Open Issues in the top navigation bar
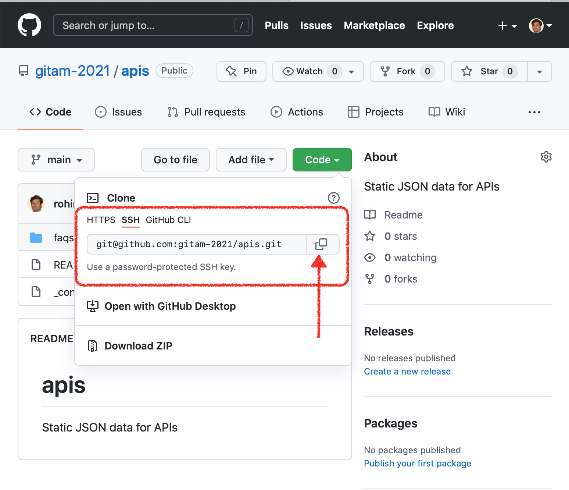 click(x=316, y=25)
